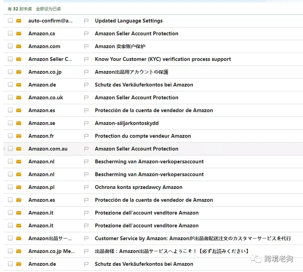Screen dimensions: 303x272
Task: Click sender Amazon.se
Action: pos(42,123)
